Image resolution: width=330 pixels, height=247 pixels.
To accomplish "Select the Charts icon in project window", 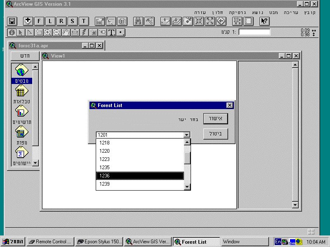I will coord(21,112).
